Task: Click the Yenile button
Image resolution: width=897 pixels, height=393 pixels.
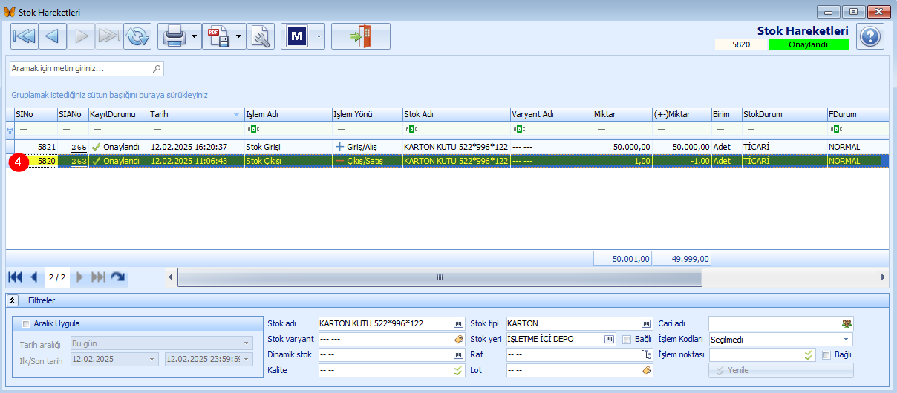Action: (x=781, y=370)
